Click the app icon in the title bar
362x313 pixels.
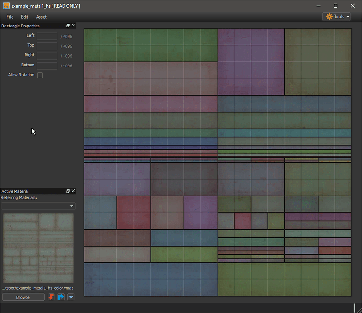(x=6, y=6)
